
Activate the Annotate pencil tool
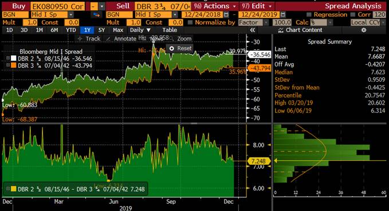[121, 39]
